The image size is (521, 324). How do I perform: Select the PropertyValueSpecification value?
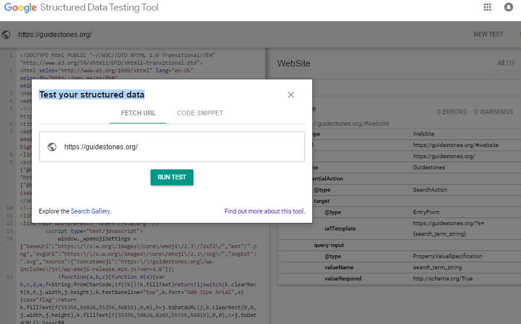click(x=447, y=256)
